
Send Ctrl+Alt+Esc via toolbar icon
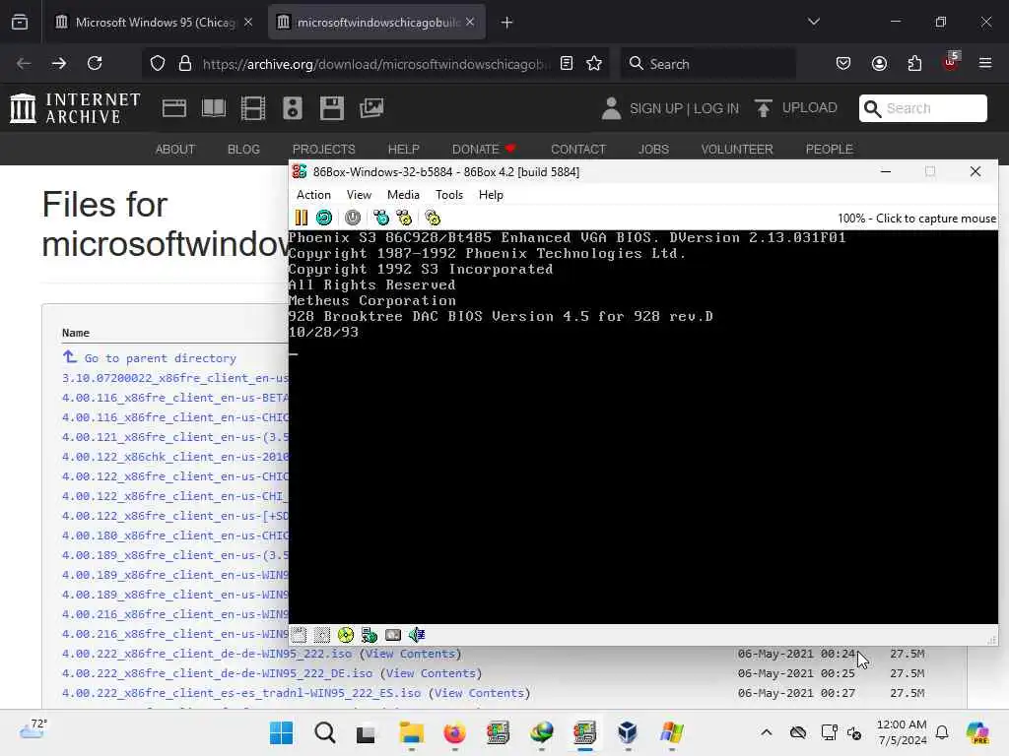404,218
